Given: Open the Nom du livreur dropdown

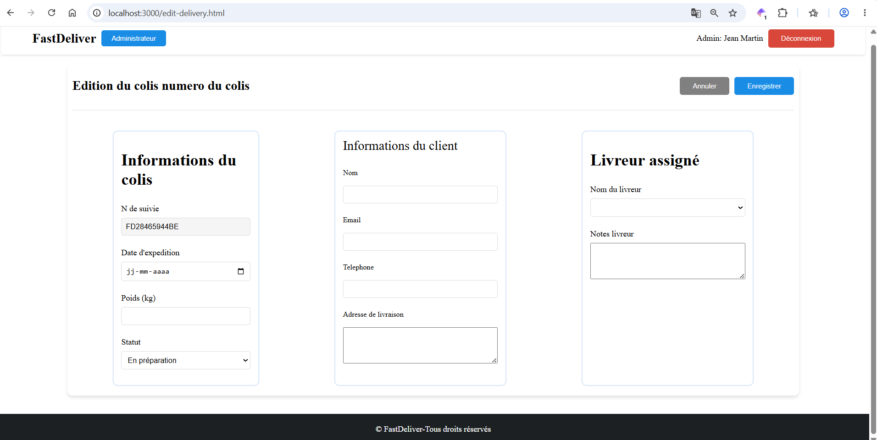Looking at the screenshot, I should tap(667, 208).
